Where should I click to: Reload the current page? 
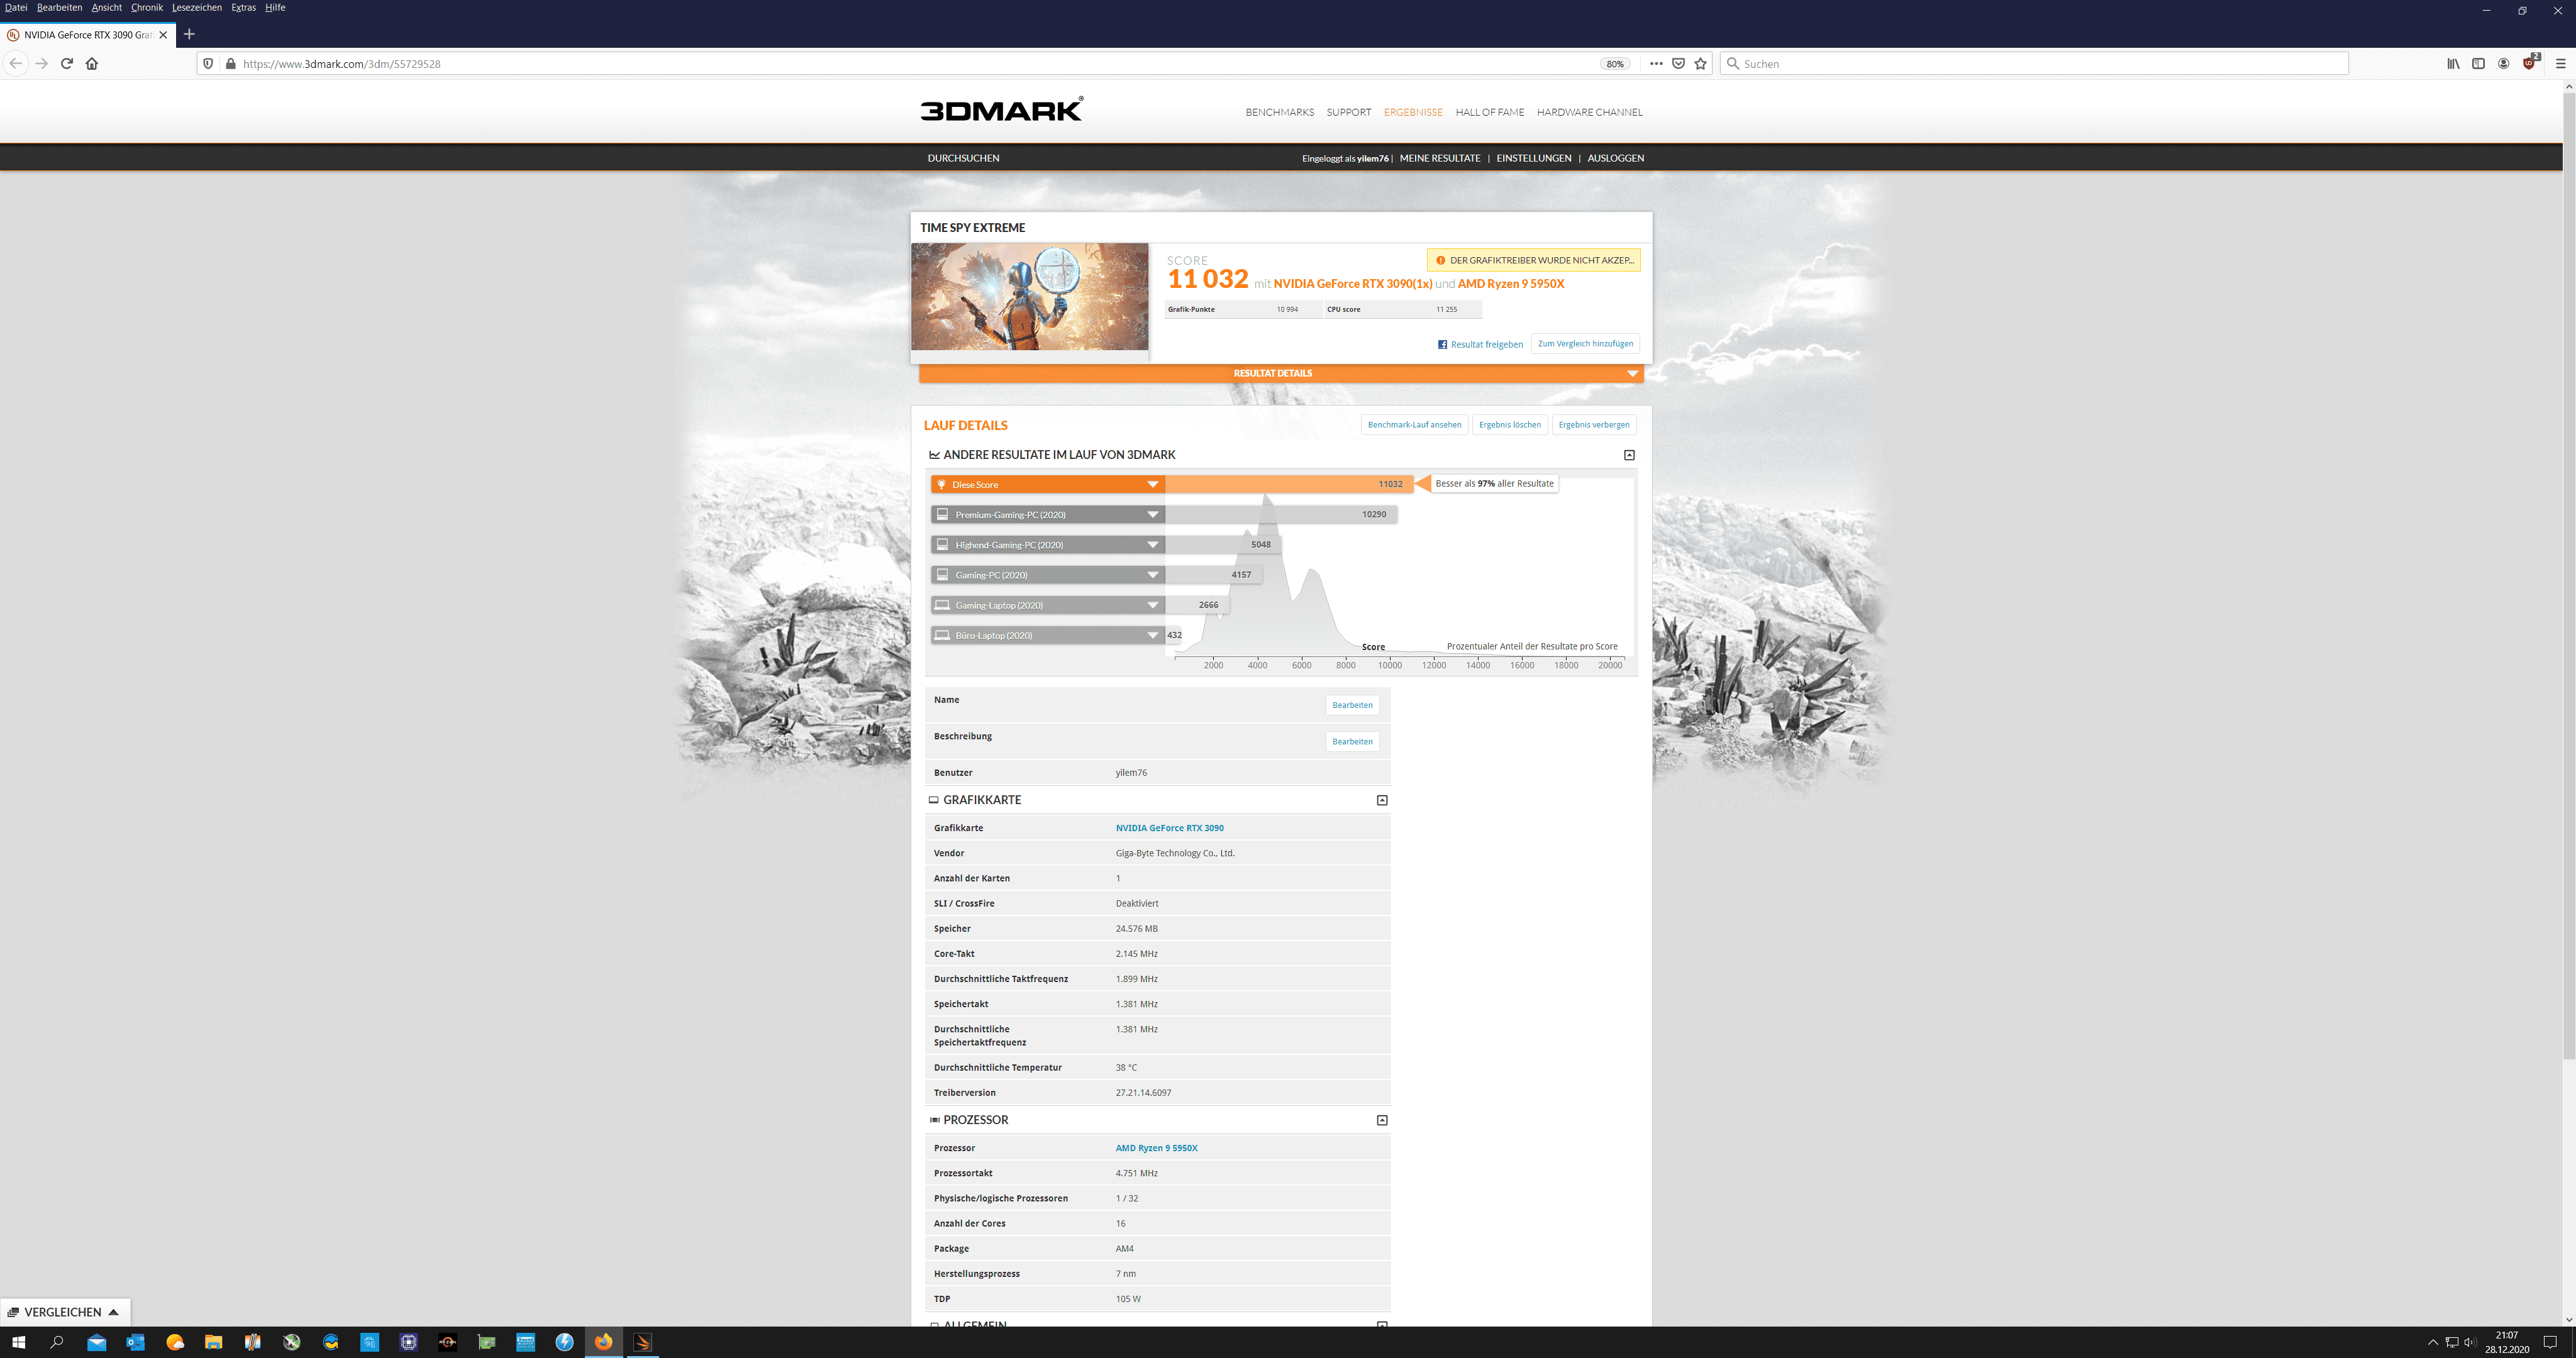coord(67,63)
